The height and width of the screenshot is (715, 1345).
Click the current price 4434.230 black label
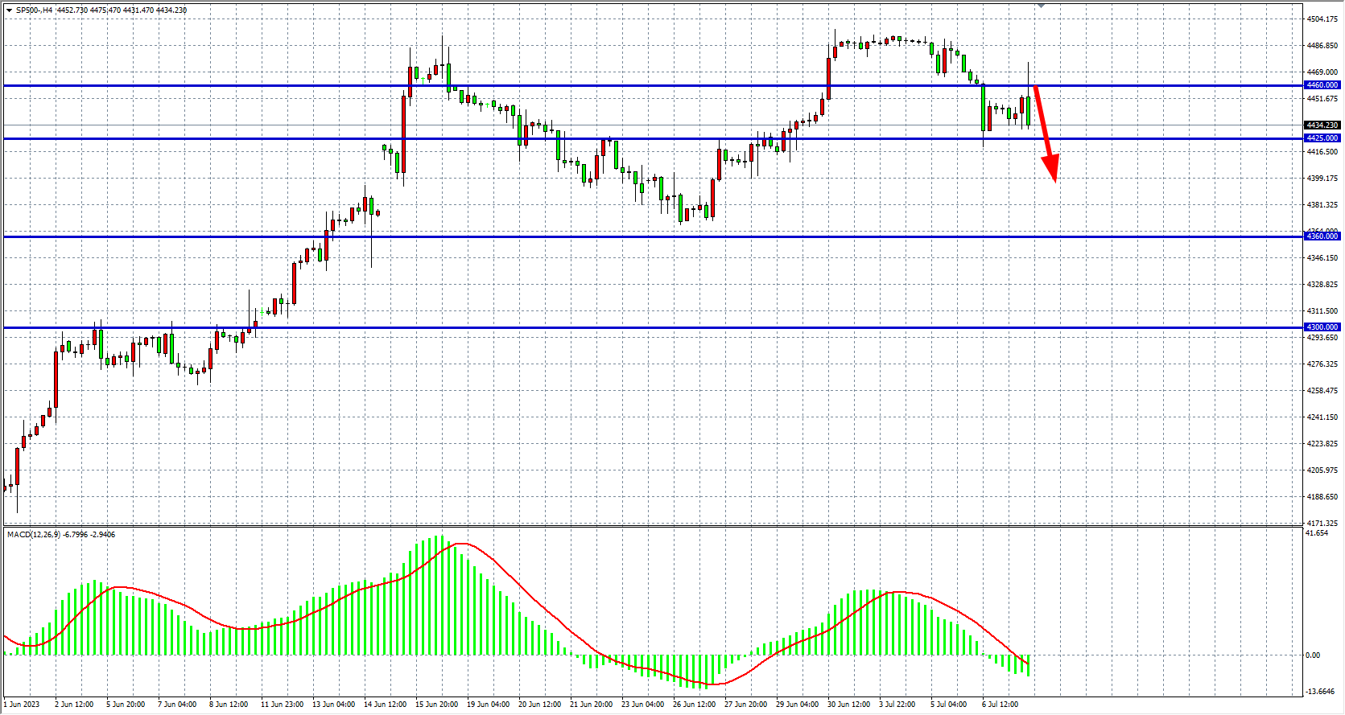click(x=1322, y=125)
